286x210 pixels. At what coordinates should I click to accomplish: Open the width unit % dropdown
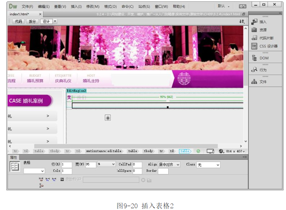pos(106,164)
